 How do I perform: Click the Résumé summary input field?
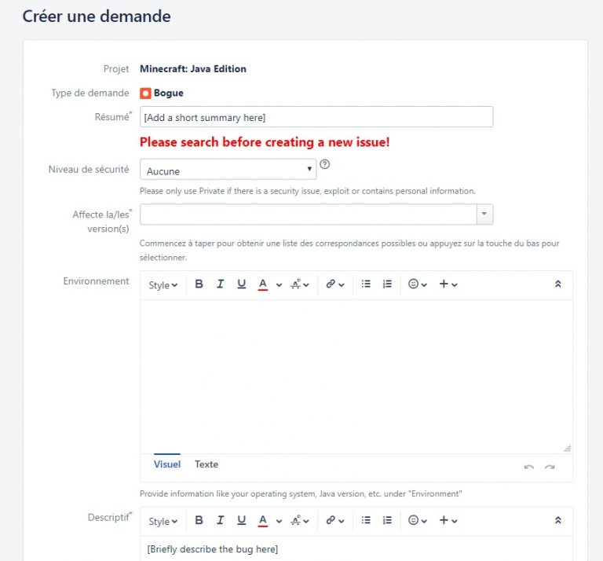tap(316, 117)
